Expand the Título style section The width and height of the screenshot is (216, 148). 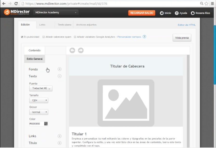tap(60, 143)
